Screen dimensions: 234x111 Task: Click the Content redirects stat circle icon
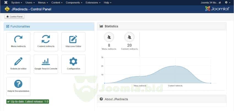tap(129, 37)
